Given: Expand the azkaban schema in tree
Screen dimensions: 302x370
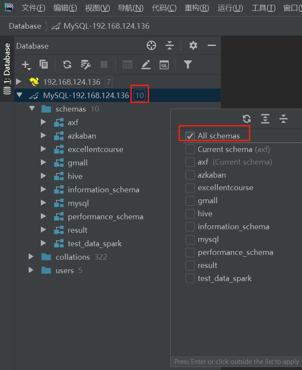Looking at the screenshot, I should coord(43,135).
